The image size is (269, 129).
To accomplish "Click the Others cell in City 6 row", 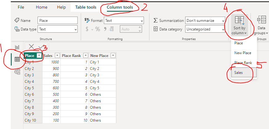I will (x=102, y=95).
